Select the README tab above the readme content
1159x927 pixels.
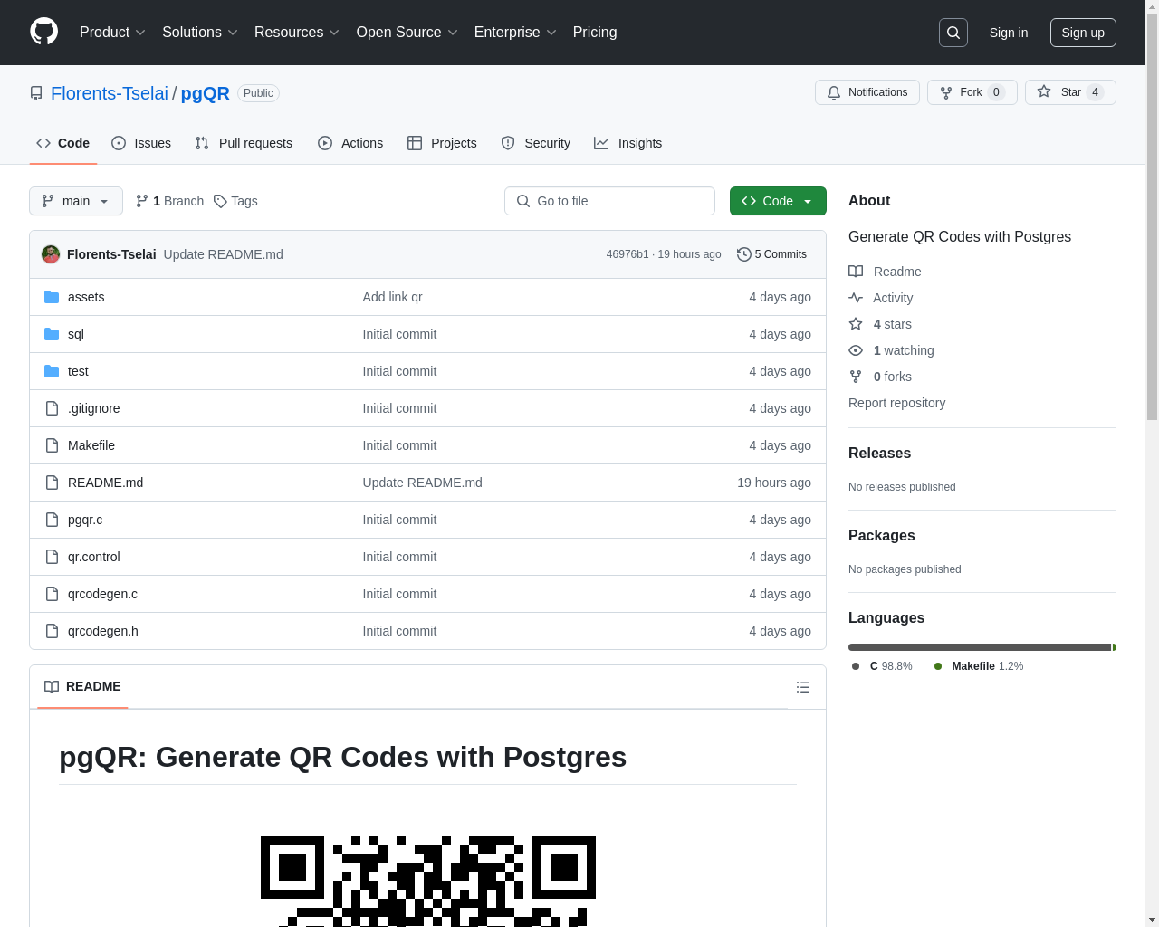coord(82,686)
